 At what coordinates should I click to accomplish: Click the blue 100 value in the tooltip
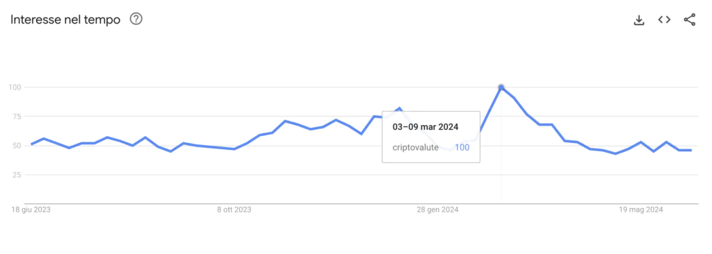click(x=462, y=147)
